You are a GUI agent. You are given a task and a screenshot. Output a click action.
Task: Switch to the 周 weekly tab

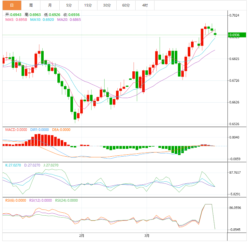click(31, 5)
